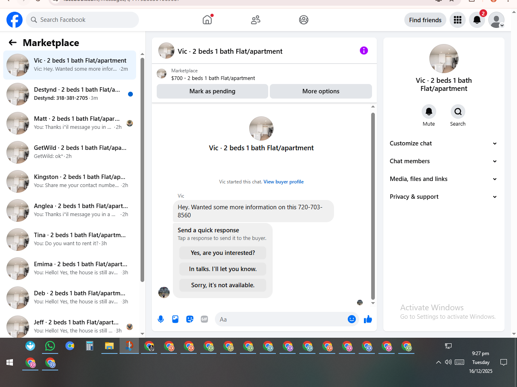The height and width of the screenshot is (387, 517).
Task: Go back using the arrow beside Marketplace
Action: click(13, 42)
